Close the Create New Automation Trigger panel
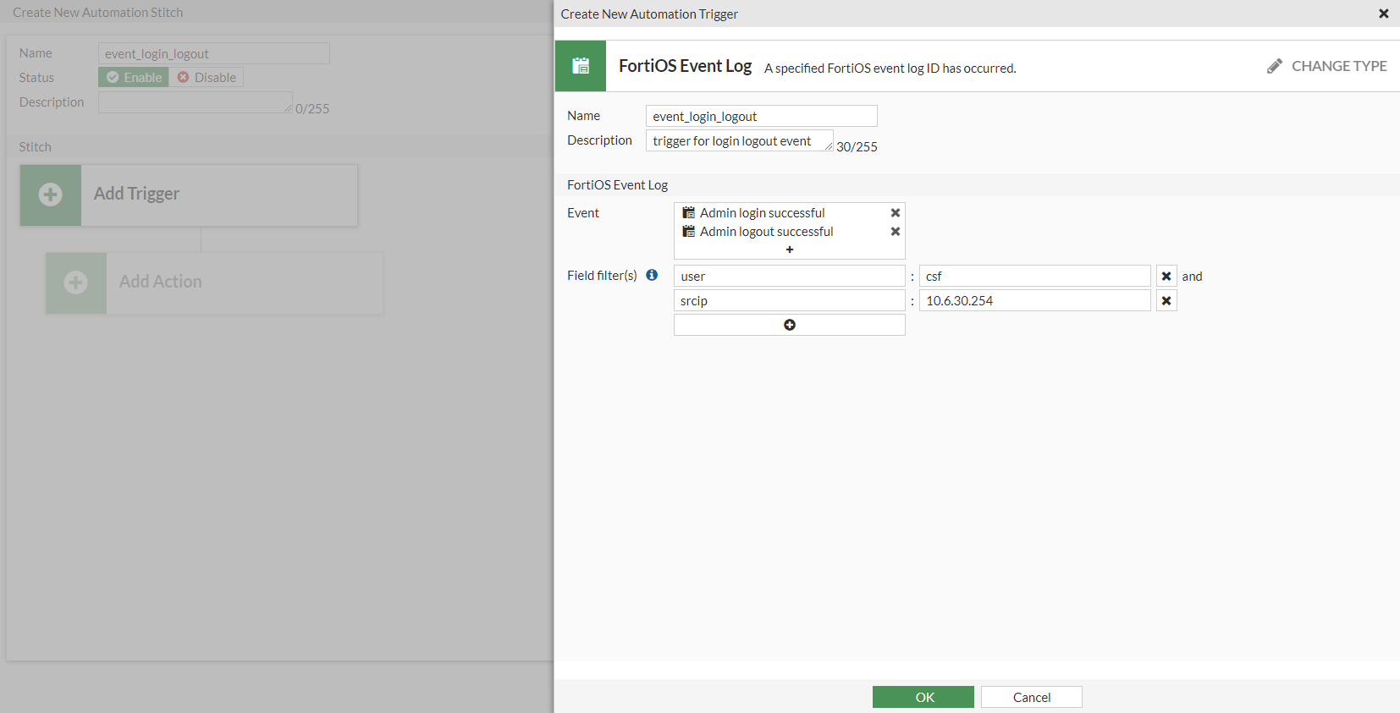Image resolution: width=1400 pixels, height=713 pixels. 1383,14
